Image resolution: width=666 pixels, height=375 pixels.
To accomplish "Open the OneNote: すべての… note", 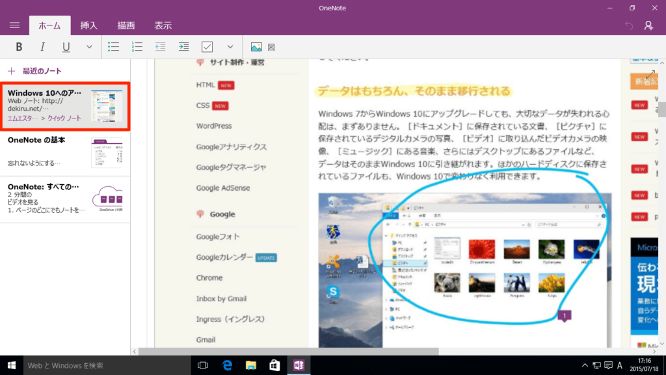I will tap(65, 199).
